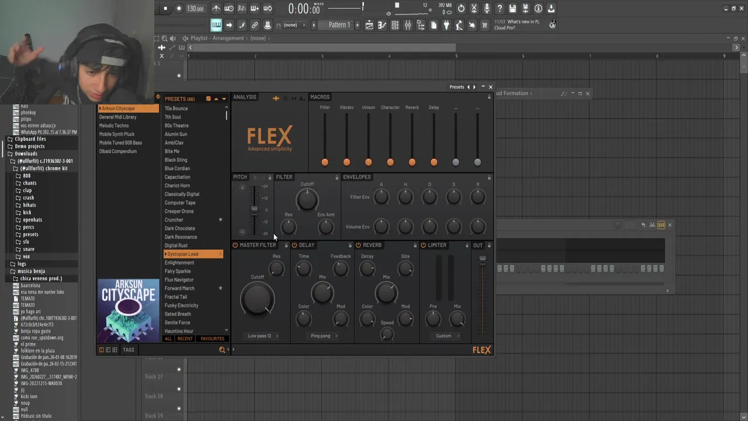Click the Filter Cutoff knob
The width and height of the screenshot is (748, 421).
(307, 200)
